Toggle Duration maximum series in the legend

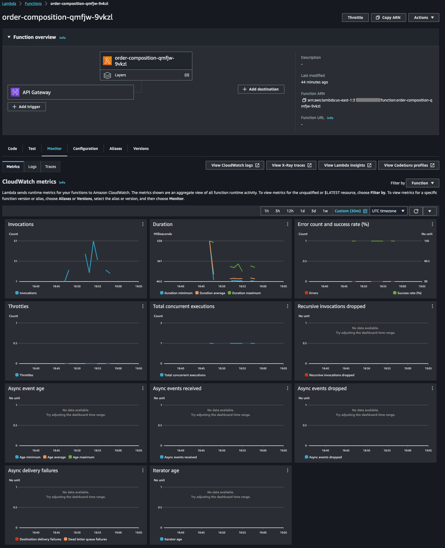coord(244,293)
